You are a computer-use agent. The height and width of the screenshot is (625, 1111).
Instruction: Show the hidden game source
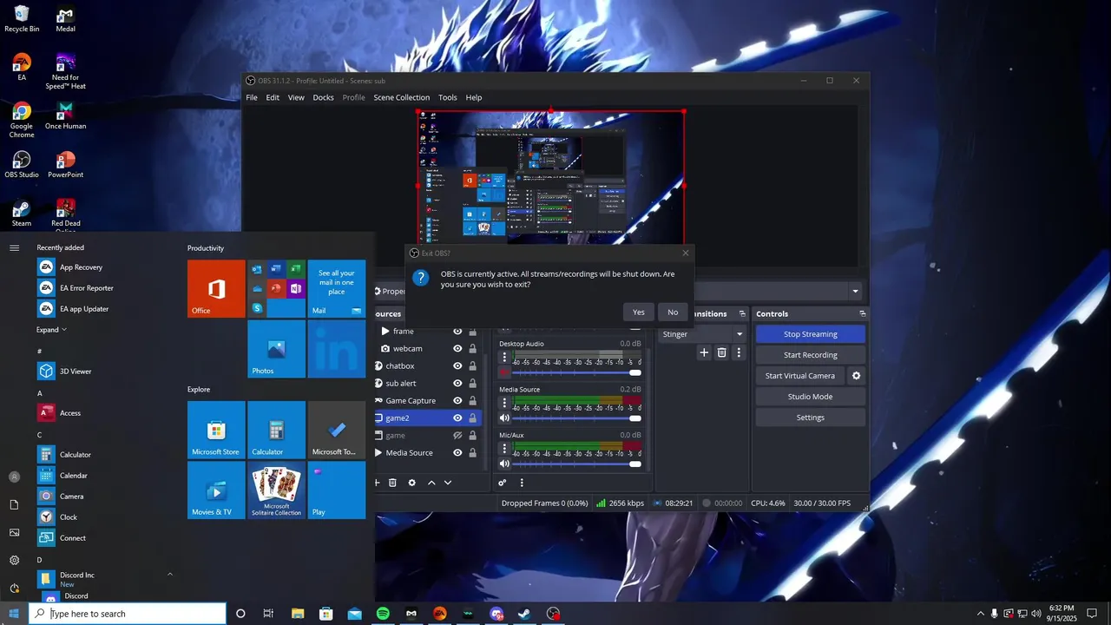457,436
